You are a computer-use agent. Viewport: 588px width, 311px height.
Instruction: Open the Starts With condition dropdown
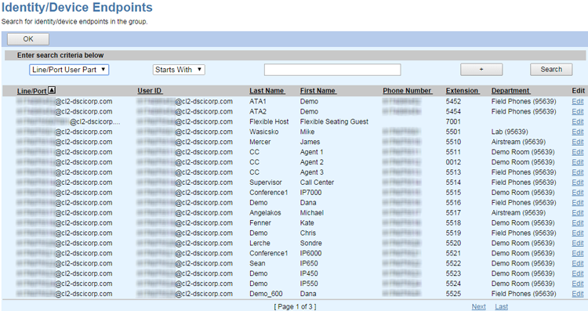(179, 70)
